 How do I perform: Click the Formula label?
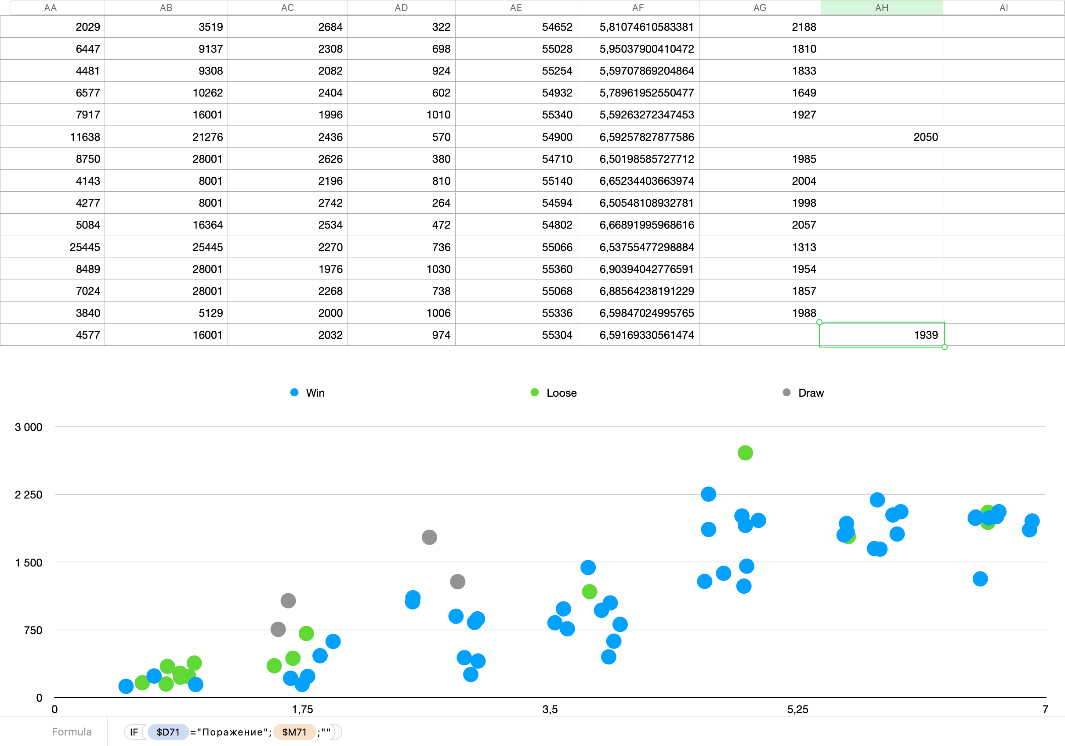click(72, 732)
